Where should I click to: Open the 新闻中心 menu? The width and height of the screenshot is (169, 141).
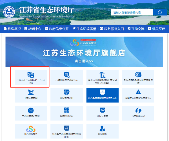[x=35, y=29]
